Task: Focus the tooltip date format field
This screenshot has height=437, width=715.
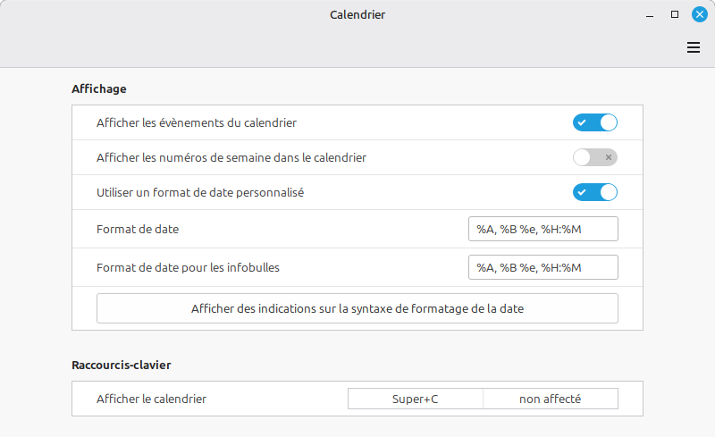Action: (543, 267)
